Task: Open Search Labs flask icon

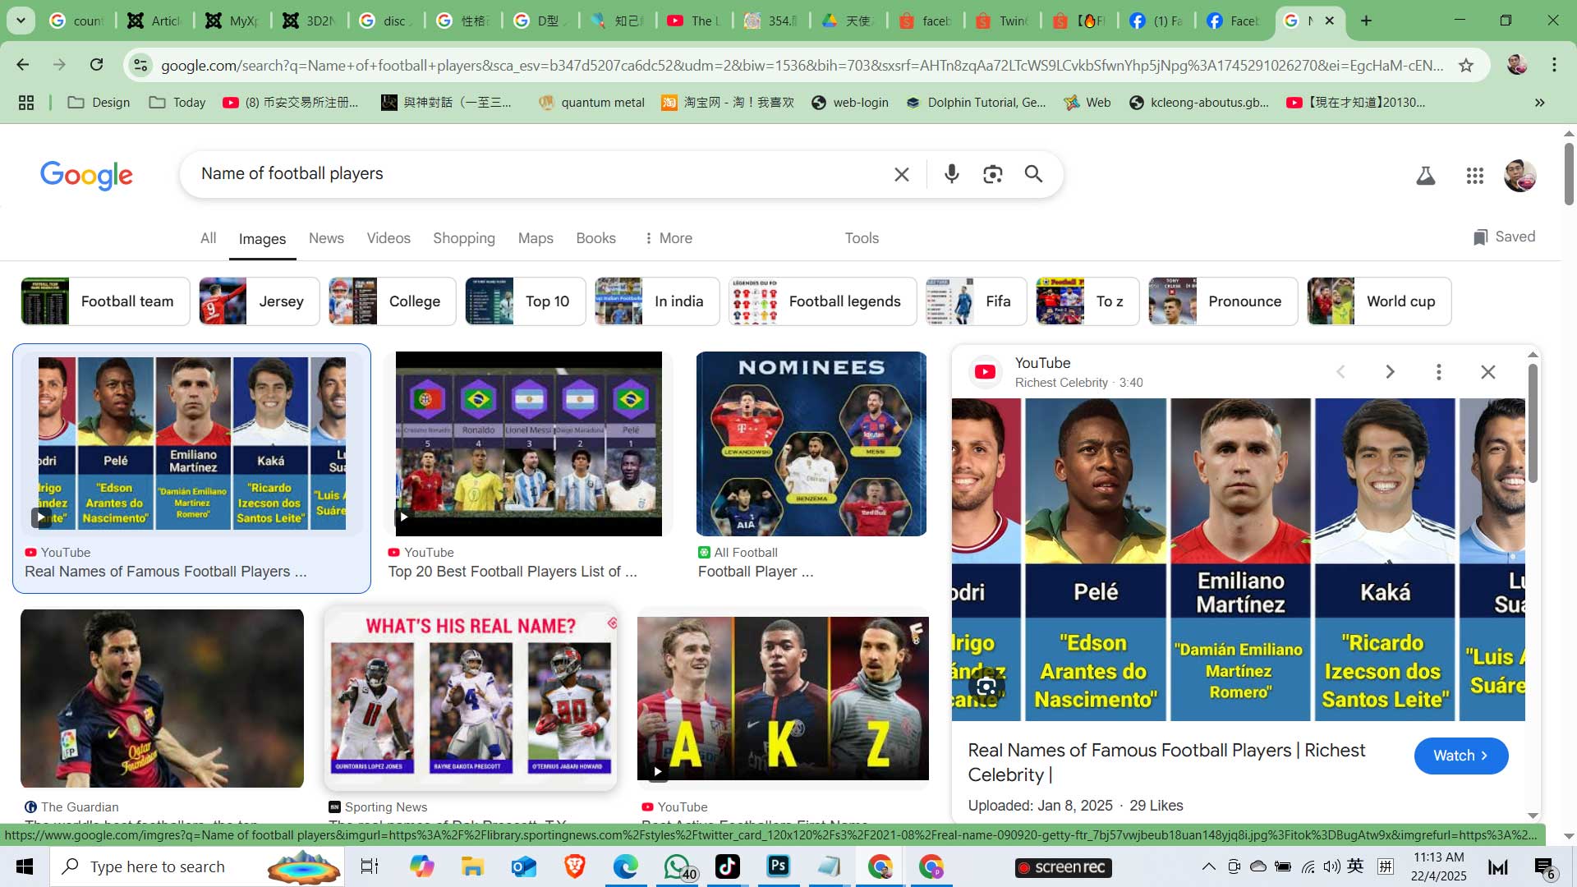Action: click(1425, 175)
